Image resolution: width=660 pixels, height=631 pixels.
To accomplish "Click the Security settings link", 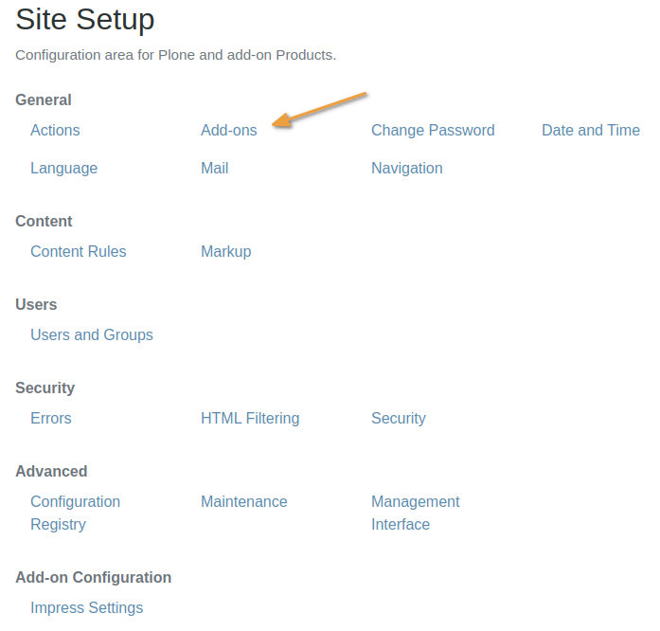I will click(x=398, y=419).
